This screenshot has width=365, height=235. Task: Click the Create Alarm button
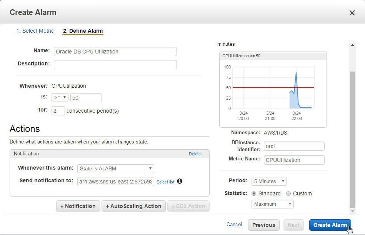(330, 225)
